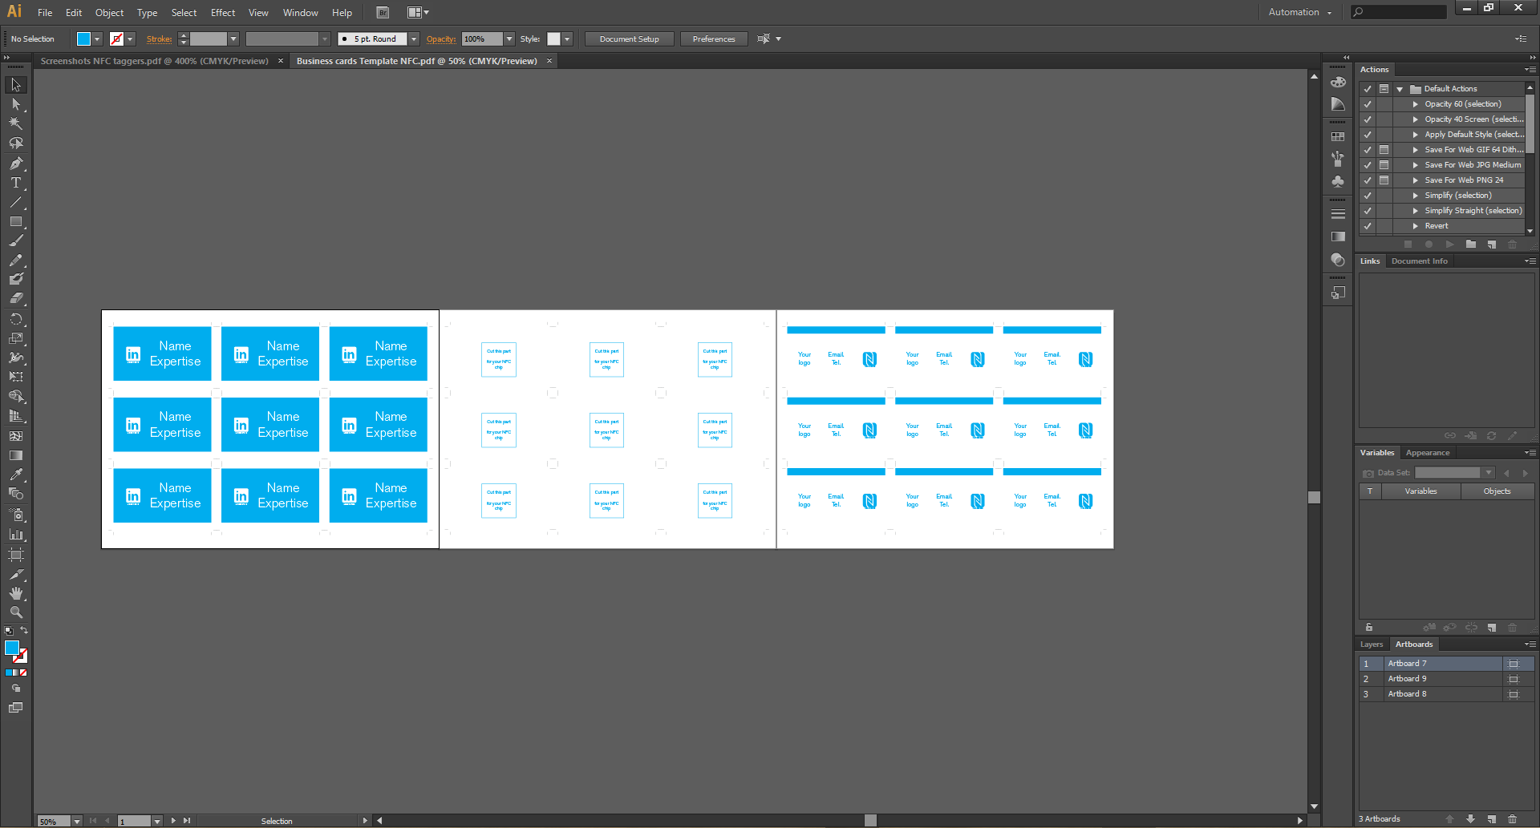Select the Mesh tool
This screenshot has width=1540, height=828.
pos(16,436)
